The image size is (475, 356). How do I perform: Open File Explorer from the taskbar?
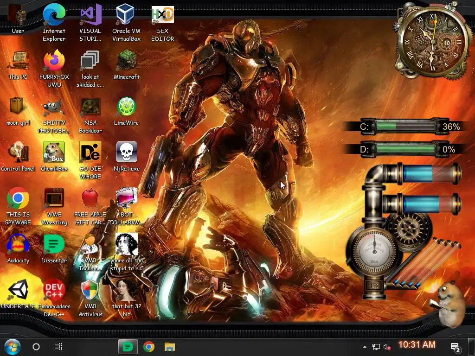(x=170, y=347)
